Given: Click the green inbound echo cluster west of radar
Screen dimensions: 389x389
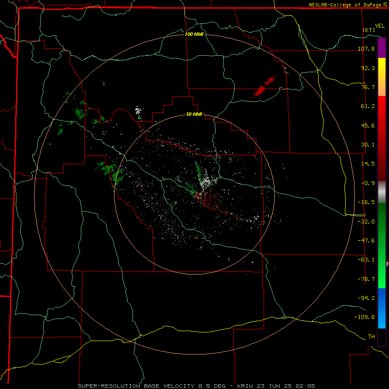Looking at the screenshot, I should (x=110, y=172).
